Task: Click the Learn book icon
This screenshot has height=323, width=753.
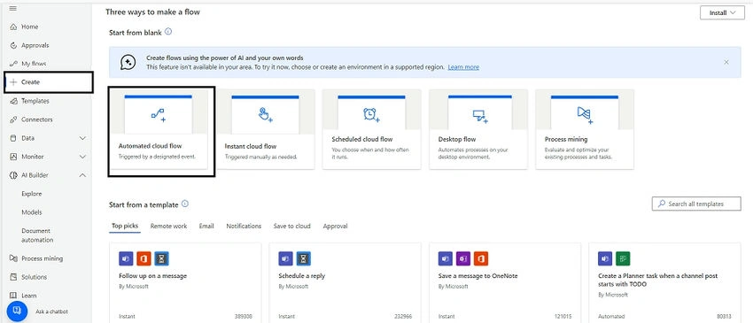Action: (x=13, y=296)
